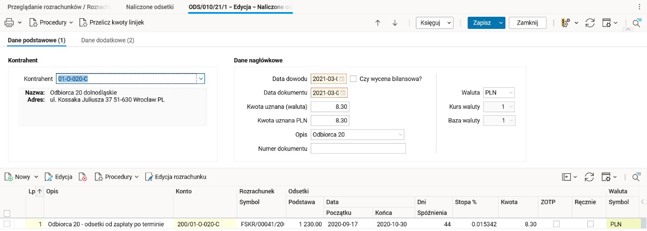Expand the Nowy dropdown arrow
The image size is (647, 231).
click(36, 177)
